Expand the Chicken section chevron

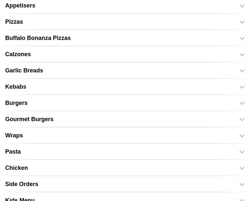pyautogui.click(x=242, y=169)
